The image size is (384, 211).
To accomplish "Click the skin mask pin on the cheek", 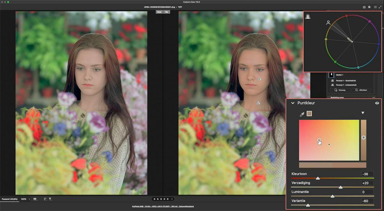I will point(260,78).
